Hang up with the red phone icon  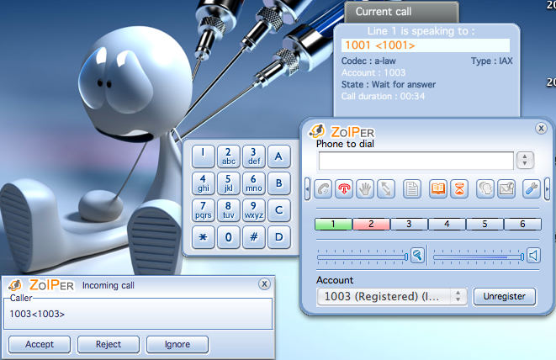pos(344,188)
